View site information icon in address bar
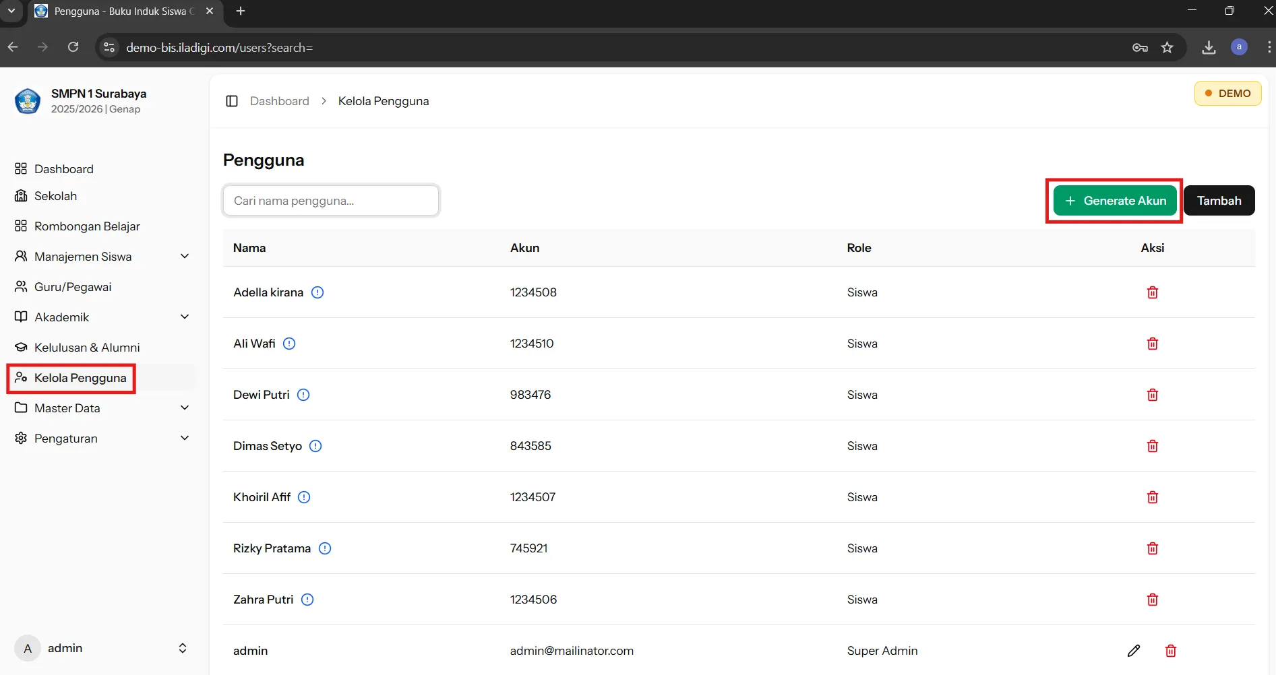1276x675 pixels. point(109,47)
